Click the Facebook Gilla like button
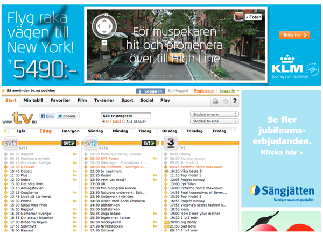The image size is (323, 234). (x=47, y=116)
